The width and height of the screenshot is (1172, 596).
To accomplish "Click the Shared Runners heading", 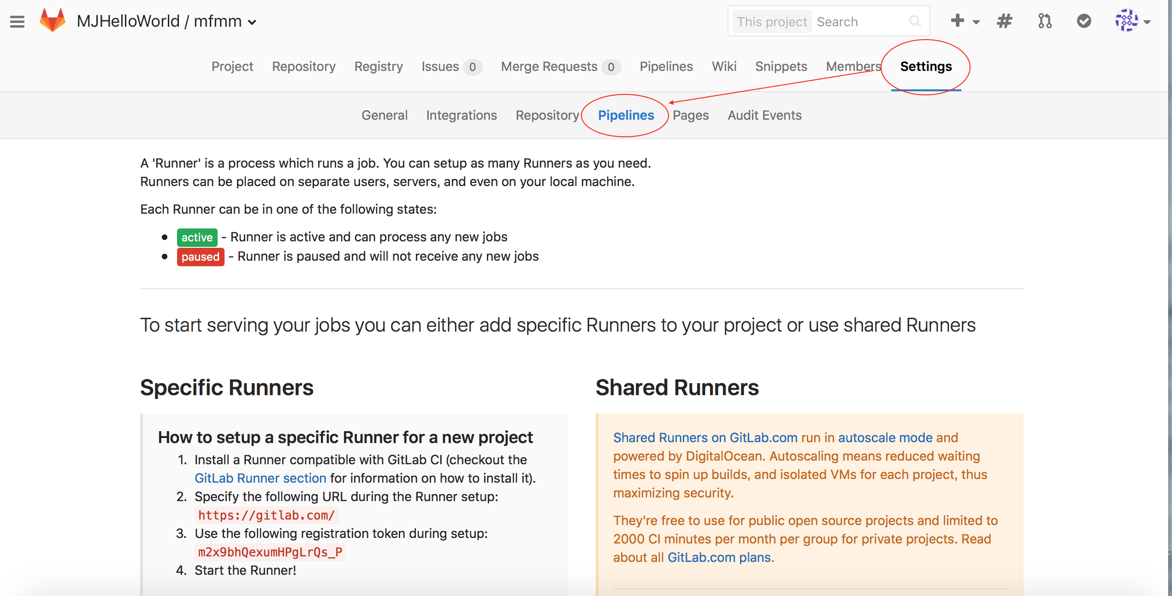I will (677, 387).
